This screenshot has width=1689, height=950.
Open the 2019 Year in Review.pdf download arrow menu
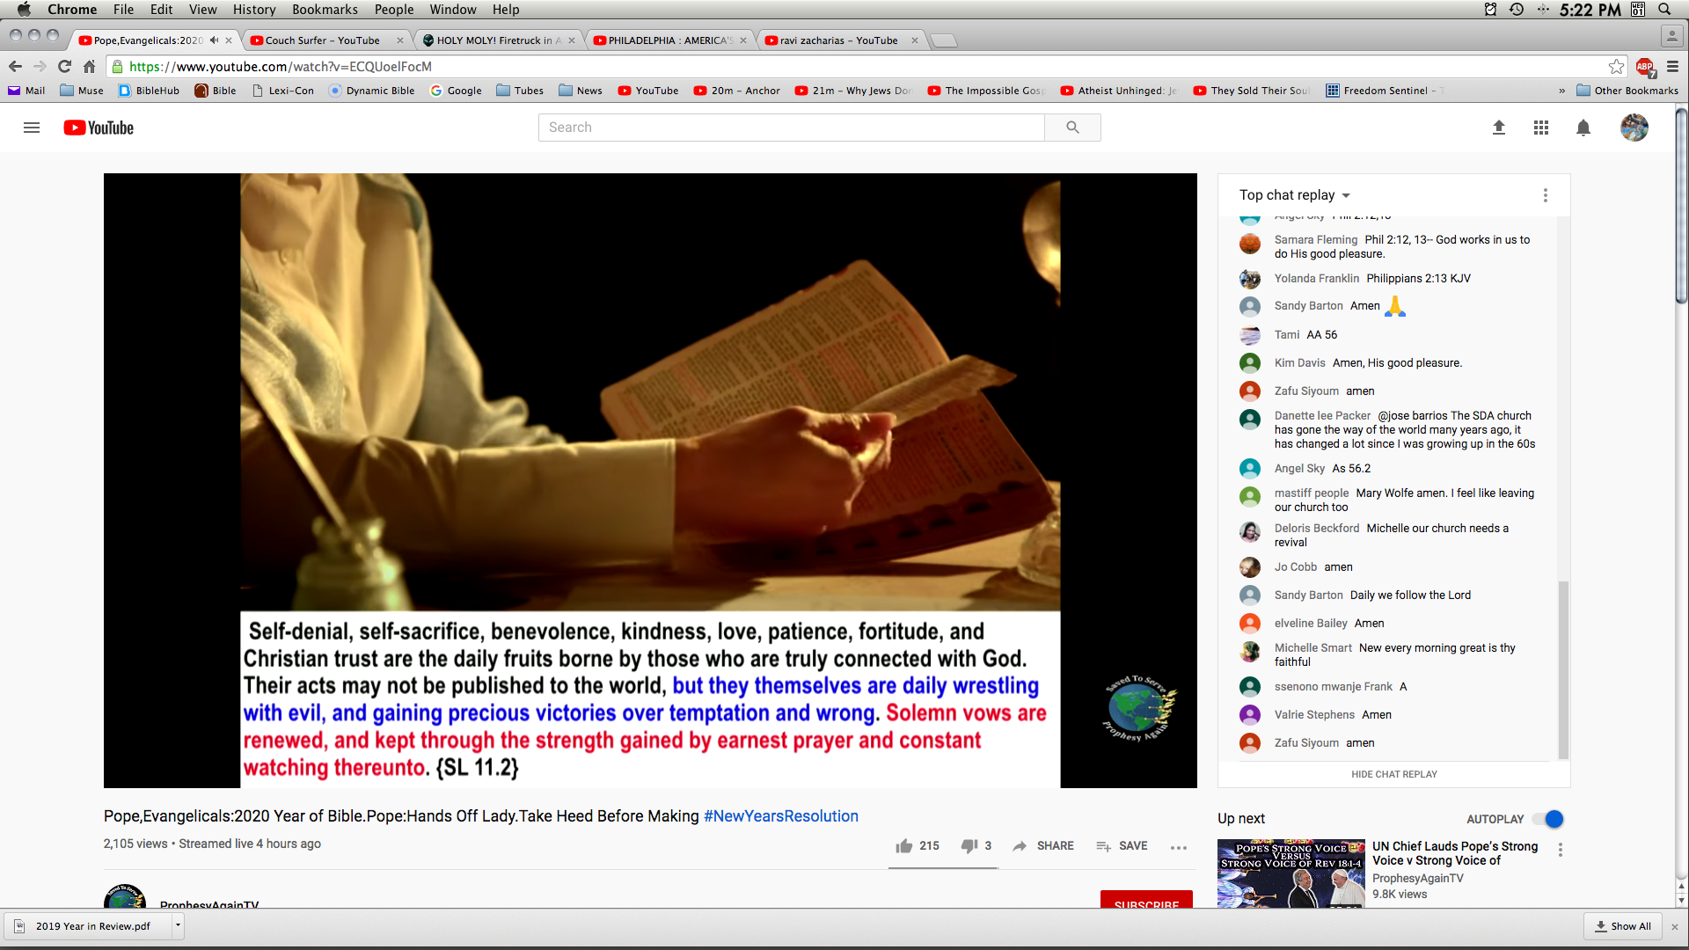click(x=178, y=925)
